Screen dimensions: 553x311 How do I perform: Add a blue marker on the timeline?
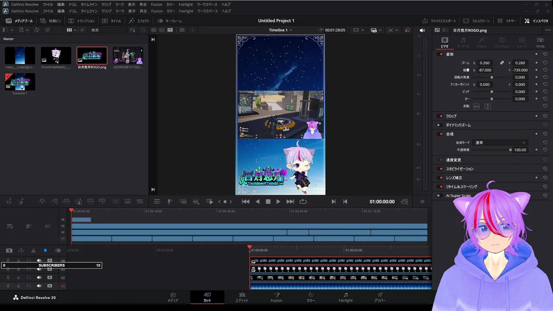pyautogui.click(x=45, y=251)
